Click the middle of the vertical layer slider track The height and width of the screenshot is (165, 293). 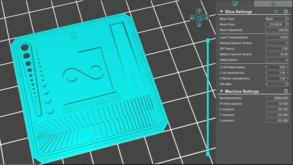click(208, 97)
